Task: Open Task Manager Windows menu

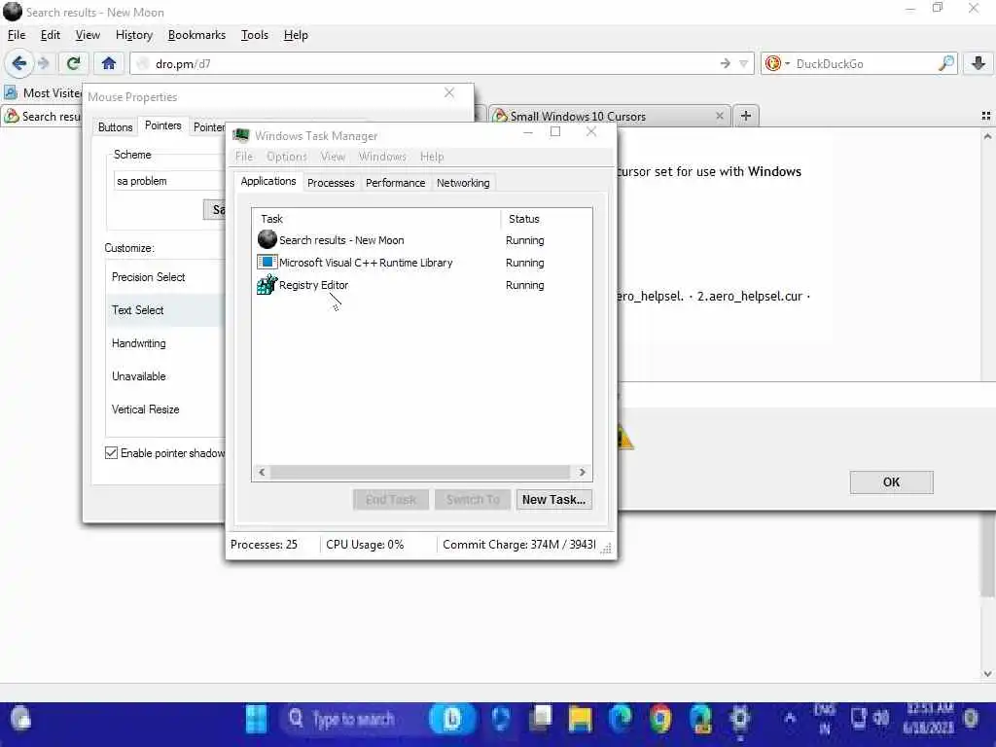Action: 382,157
